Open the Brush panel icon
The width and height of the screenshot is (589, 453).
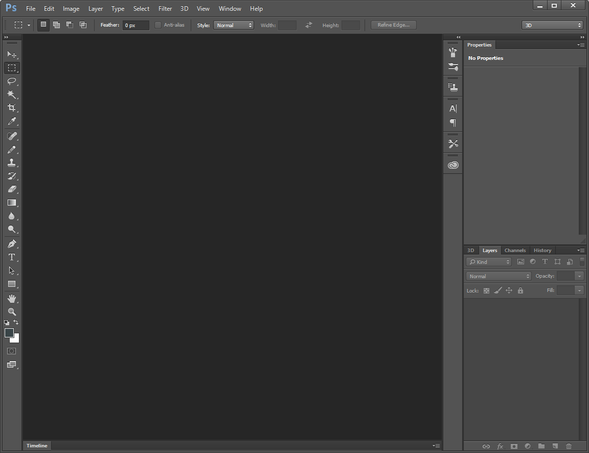click(453, 67)
